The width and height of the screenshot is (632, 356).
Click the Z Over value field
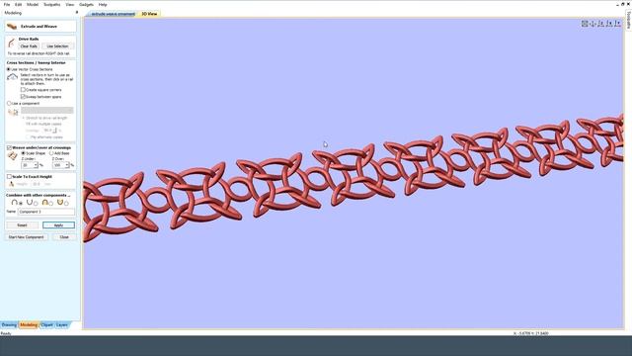coord(59,165)
